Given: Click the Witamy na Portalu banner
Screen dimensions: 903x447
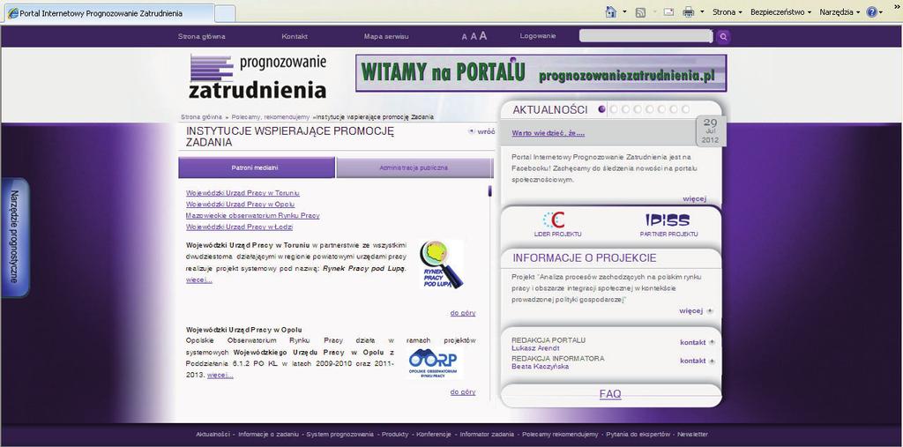Looking at the screenshot, I should click(541, 73).
